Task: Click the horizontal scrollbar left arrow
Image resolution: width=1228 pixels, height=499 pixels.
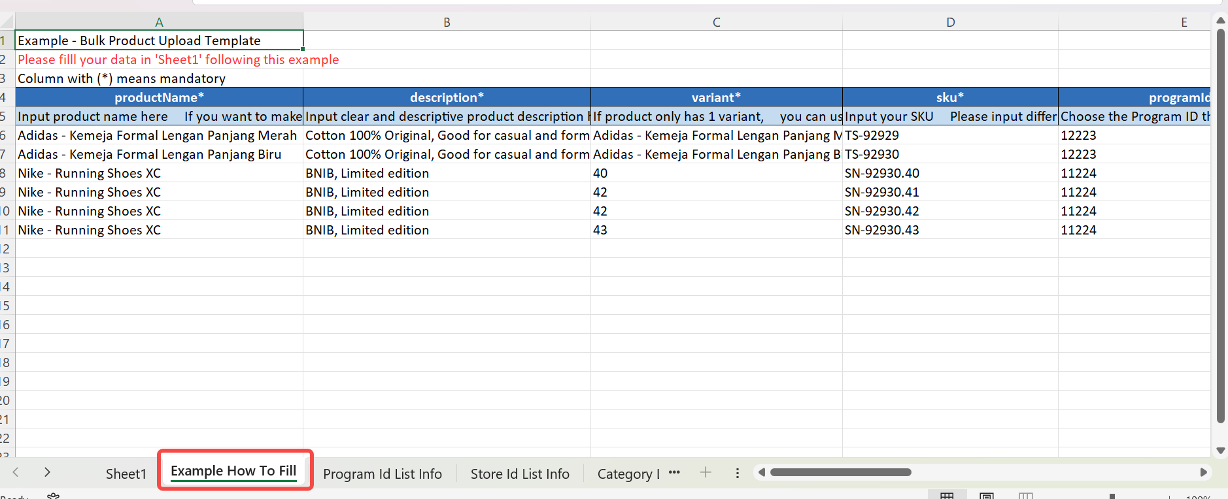Action: (x=762, y=472)
